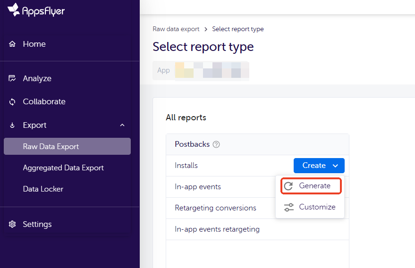Click the All reports heading
This screenshot has height=268, width=415.
tap(186, 117)
